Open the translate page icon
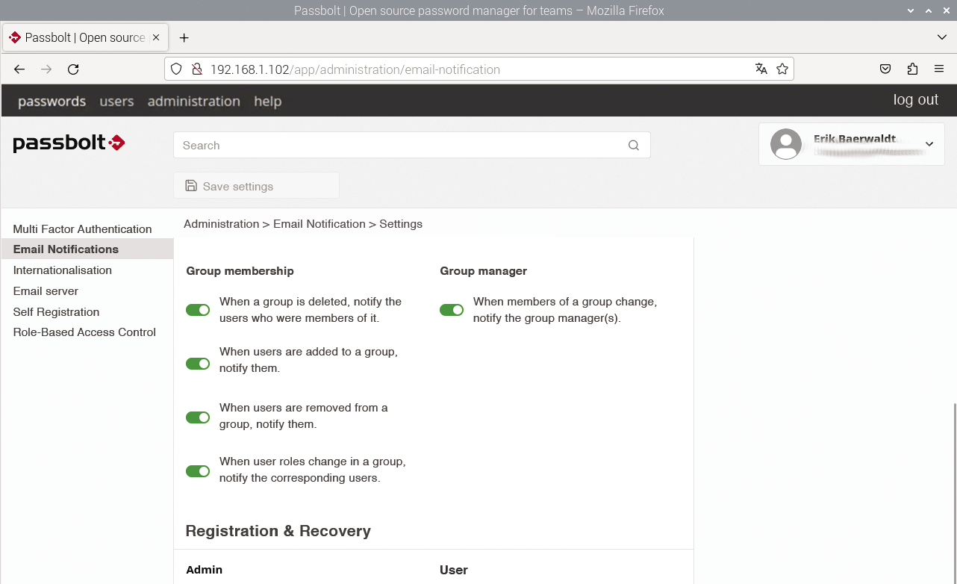 pyautogui.click(x=761, y=69)
